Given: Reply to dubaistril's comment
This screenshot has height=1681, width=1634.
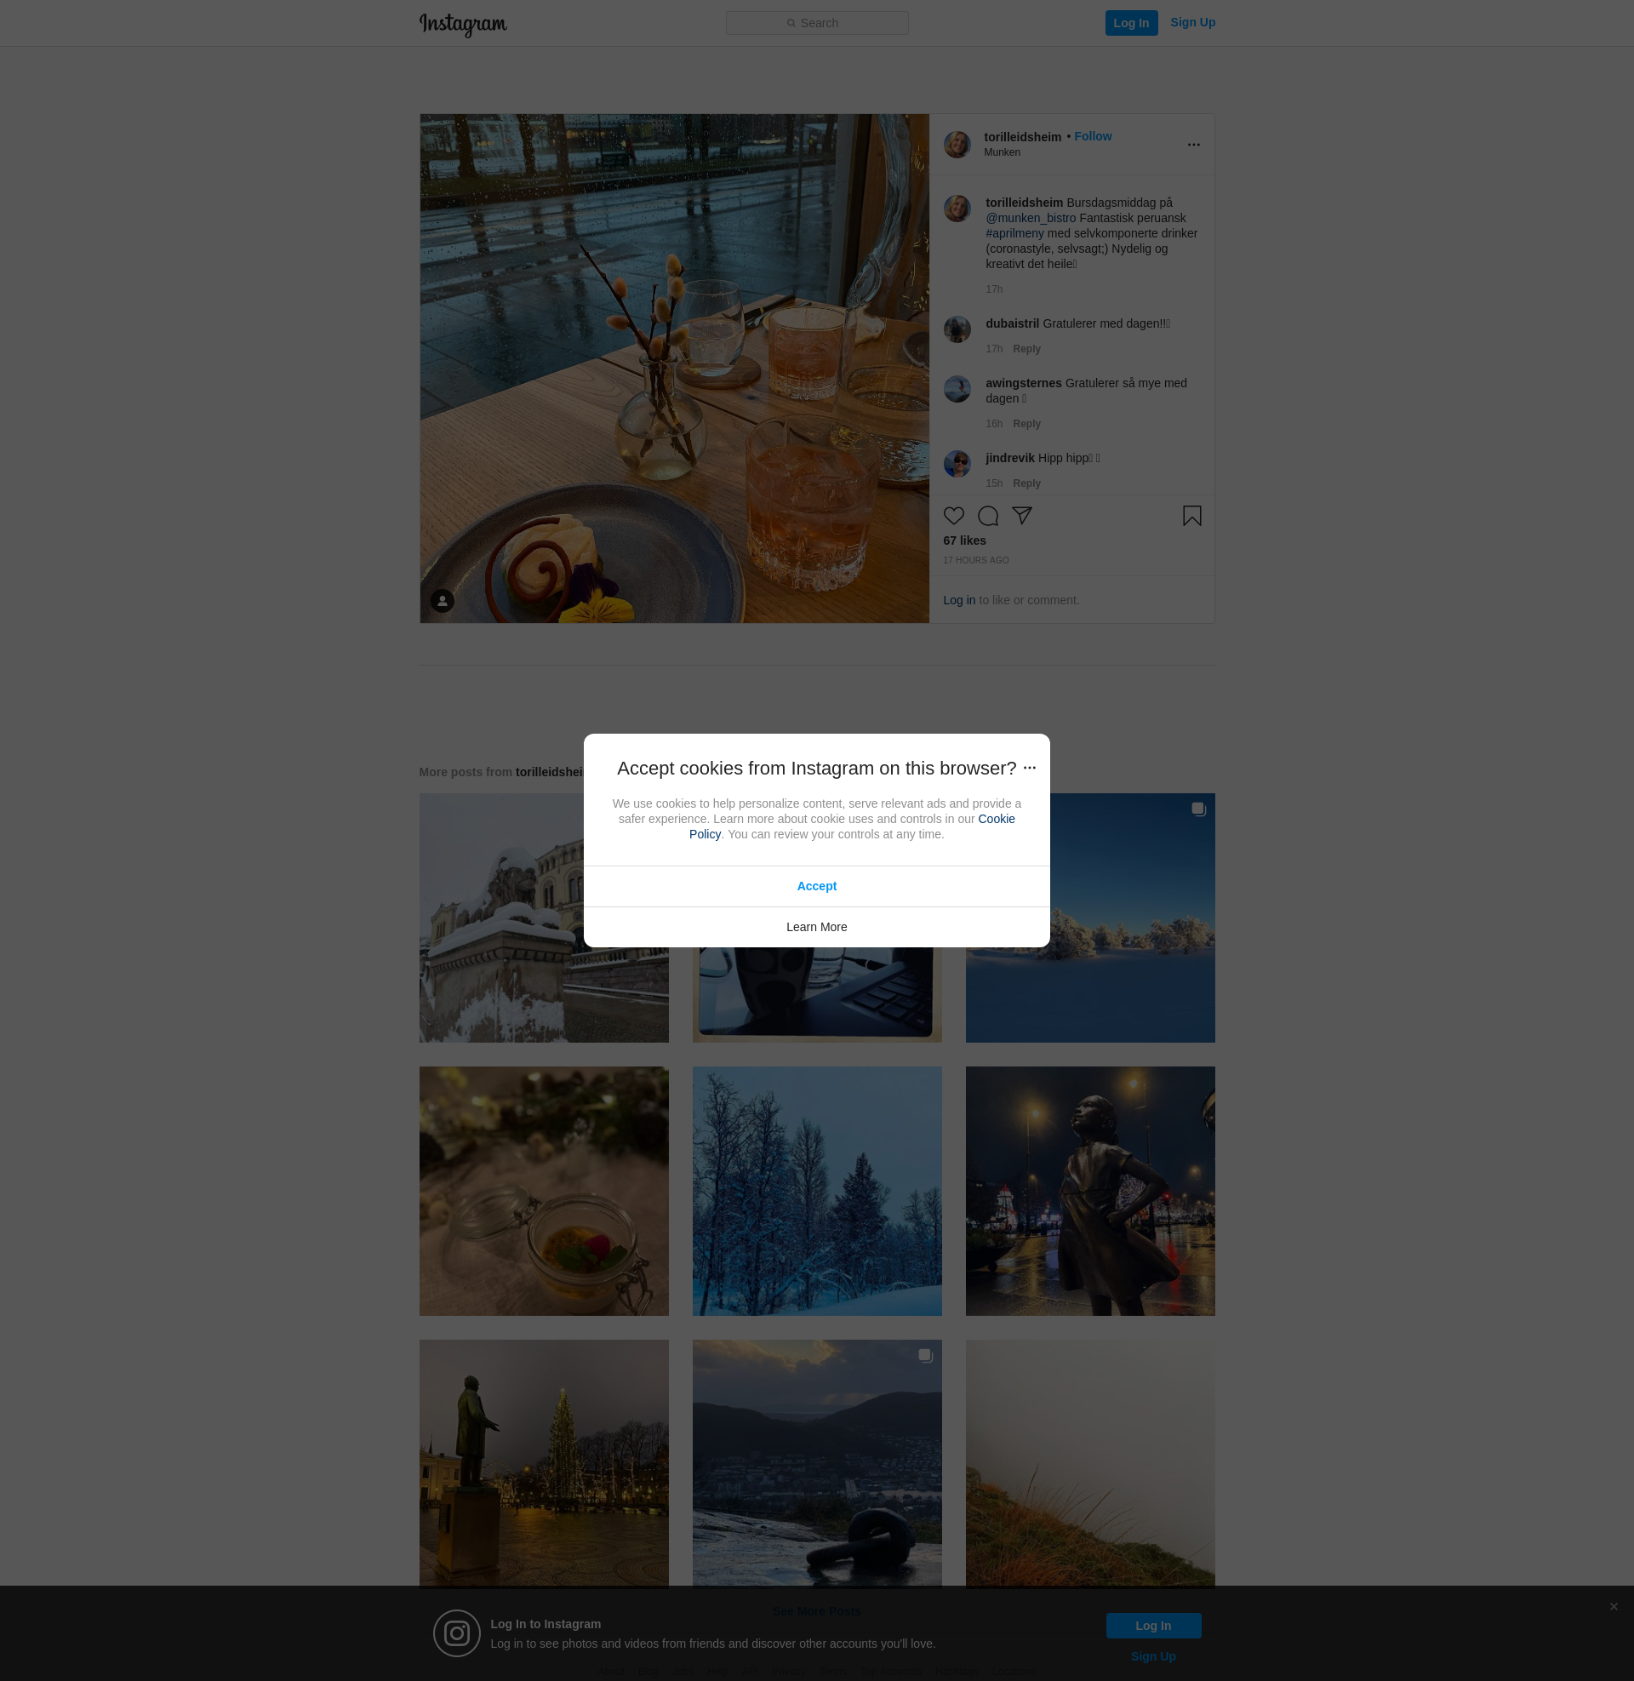Looking at the screenshot, I should pos(1026,349).
